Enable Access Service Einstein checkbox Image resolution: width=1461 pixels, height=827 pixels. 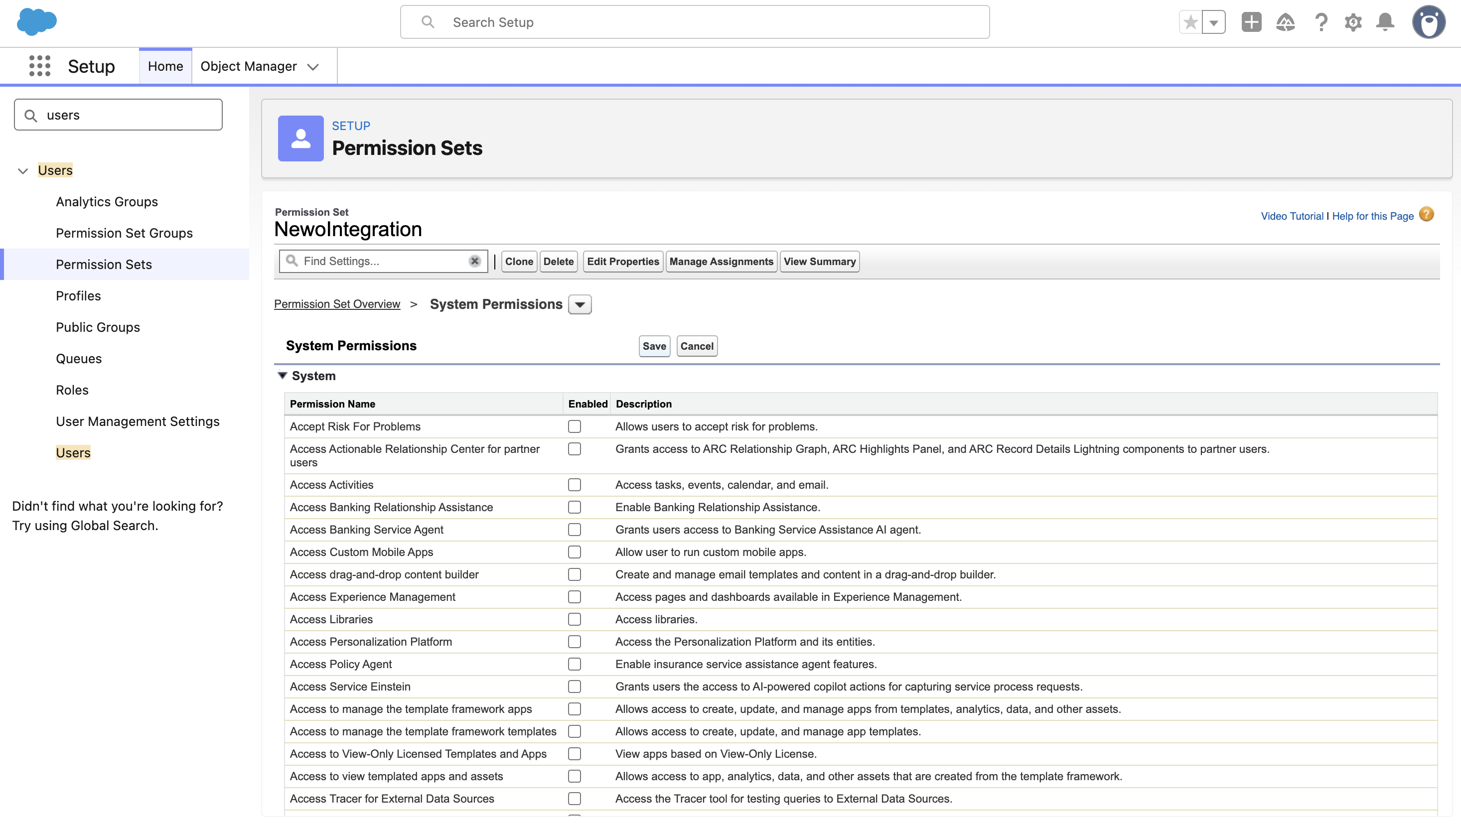tap(575, 687)
